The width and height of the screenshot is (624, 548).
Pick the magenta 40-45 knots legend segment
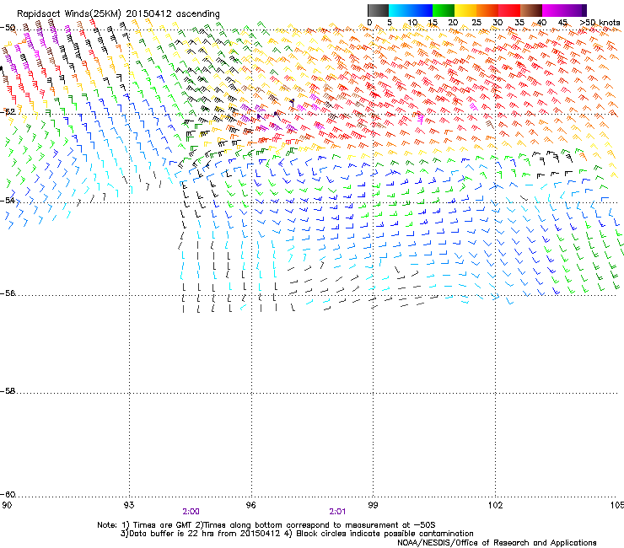[x=553, y=10]
